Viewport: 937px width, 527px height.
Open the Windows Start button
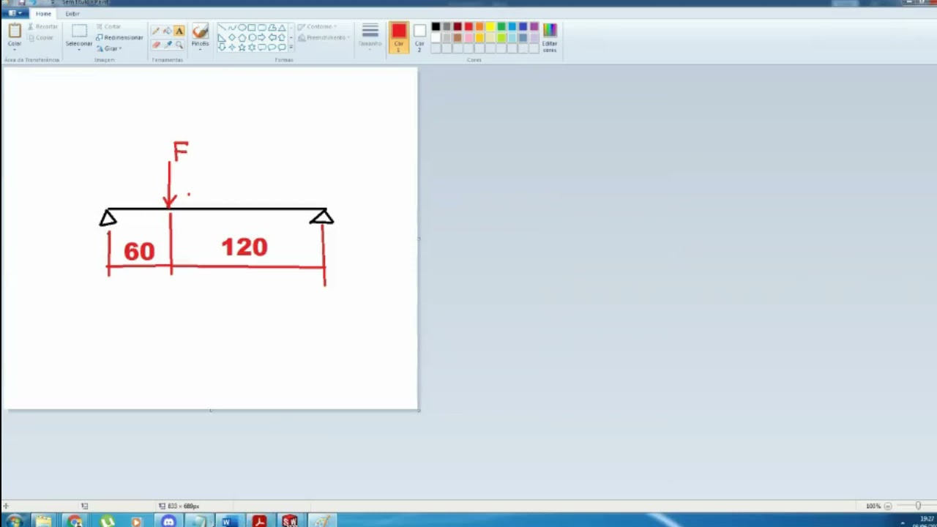pos(14,521)
